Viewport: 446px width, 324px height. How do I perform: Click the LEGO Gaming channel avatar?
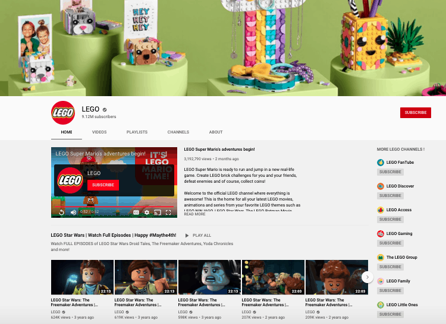pos(381,233)
